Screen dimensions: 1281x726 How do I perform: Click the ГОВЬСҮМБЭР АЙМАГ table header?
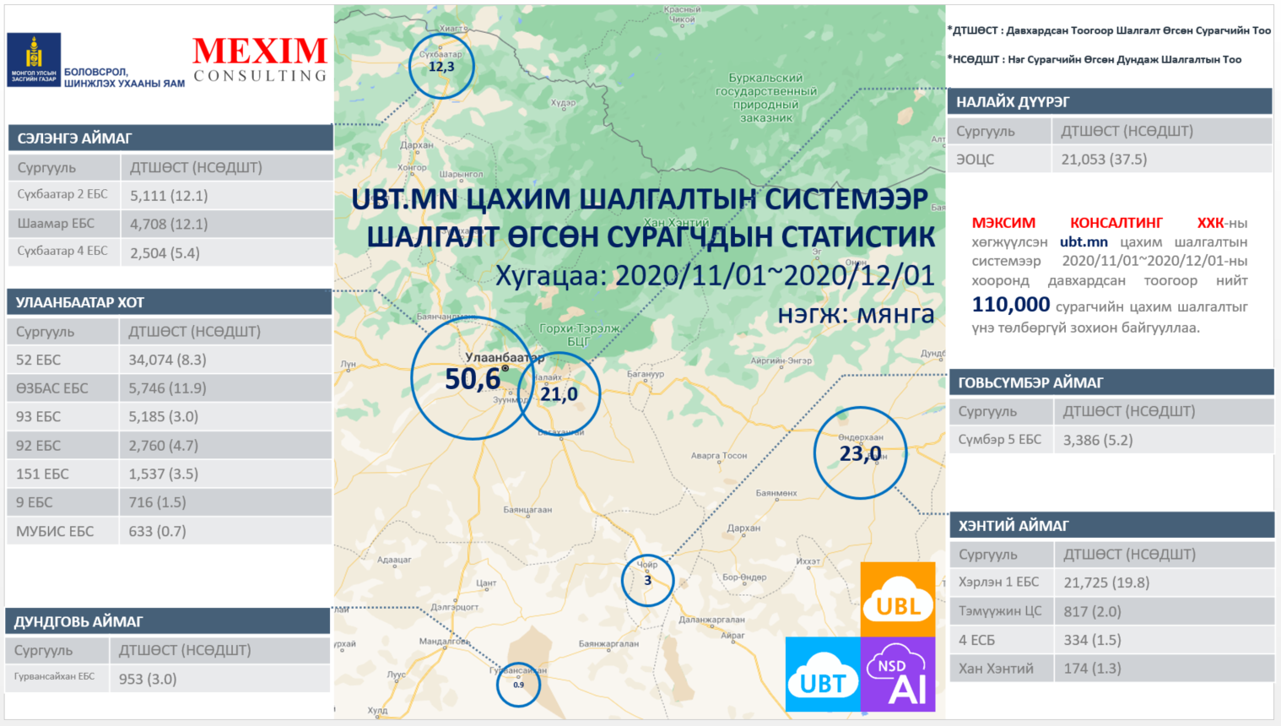pos(1111,382)
